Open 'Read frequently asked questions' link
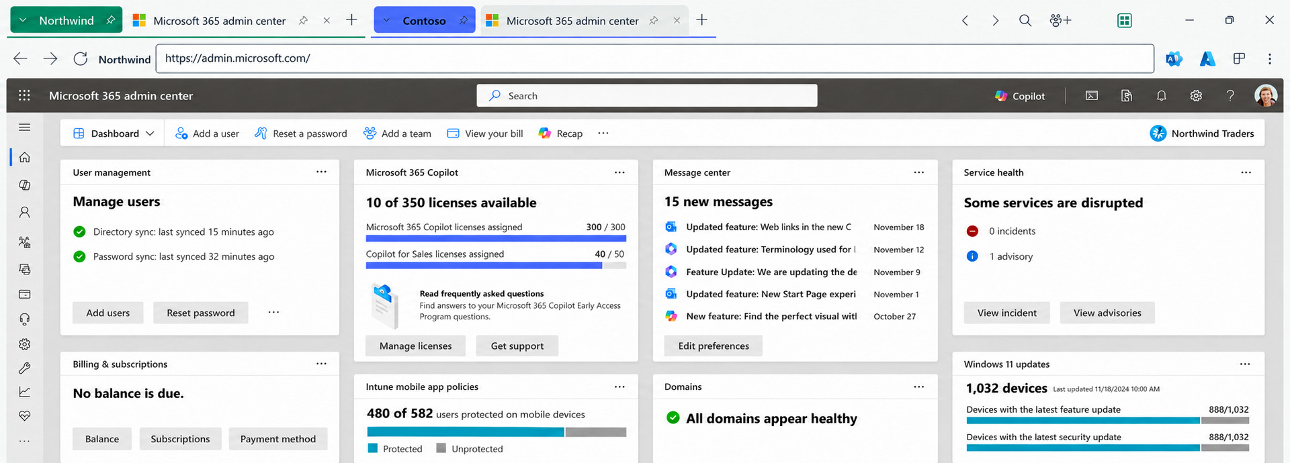This screenshot has height=463, width=1290. pos(482,293)
